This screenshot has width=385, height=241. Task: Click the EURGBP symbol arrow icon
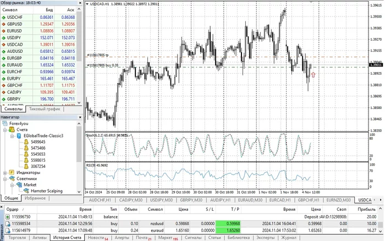3,58
